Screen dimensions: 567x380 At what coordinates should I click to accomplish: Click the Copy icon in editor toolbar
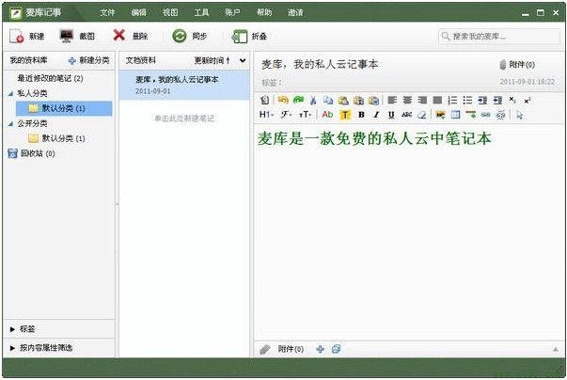[x=328, y=100]
